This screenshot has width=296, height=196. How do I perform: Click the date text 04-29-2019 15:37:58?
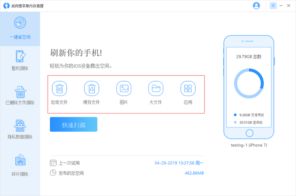[x=174, y=163]
